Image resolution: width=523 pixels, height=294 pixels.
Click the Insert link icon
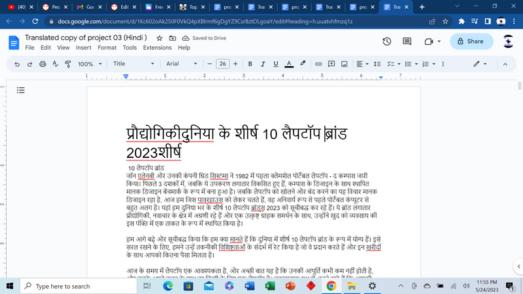[x=319, y=64]
